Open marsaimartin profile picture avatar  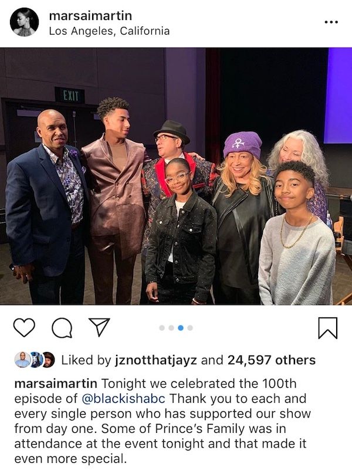point(24,22)
